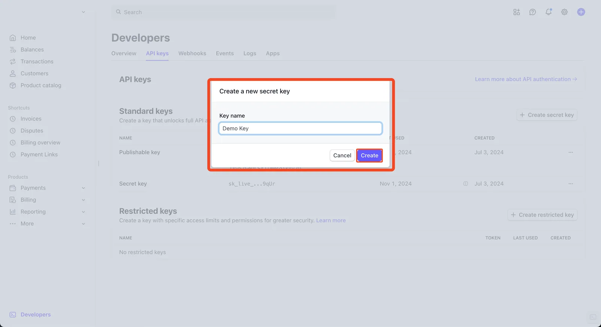The image size is (601, 327).
Task: Open the Product catalog box icon
Action: point(13,86)
